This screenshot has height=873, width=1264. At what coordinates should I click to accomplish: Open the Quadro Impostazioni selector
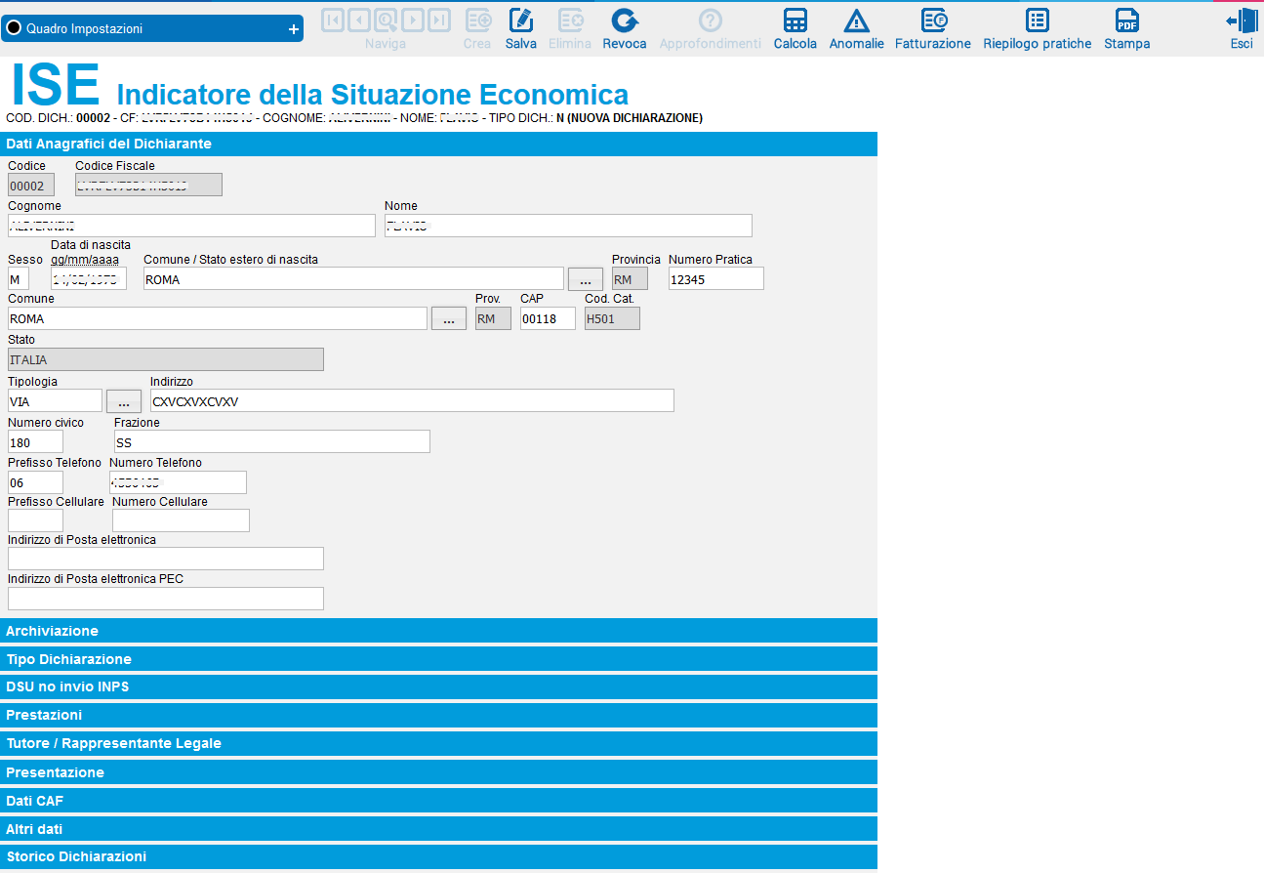click(152, 29)
